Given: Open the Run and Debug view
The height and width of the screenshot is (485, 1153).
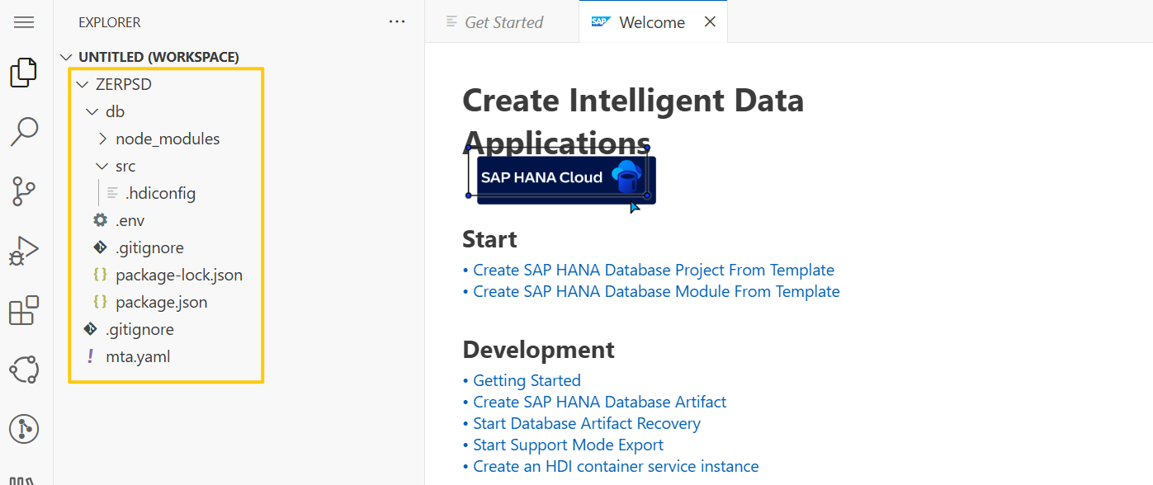Looking at the screenshot, I should [24, 251].
